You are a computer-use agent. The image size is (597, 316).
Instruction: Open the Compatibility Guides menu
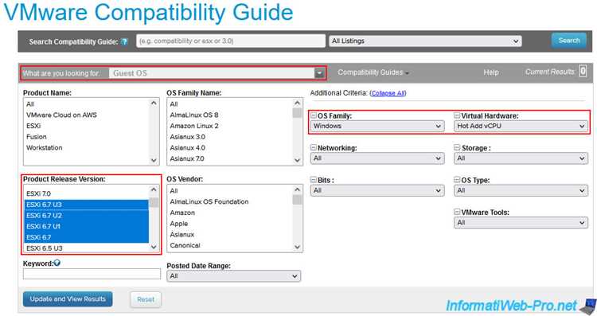tap(373, 72)
